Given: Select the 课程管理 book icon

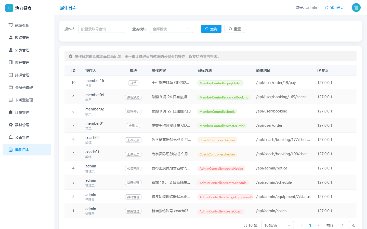Looking at the screenshot, I should [x=11, y=62].
